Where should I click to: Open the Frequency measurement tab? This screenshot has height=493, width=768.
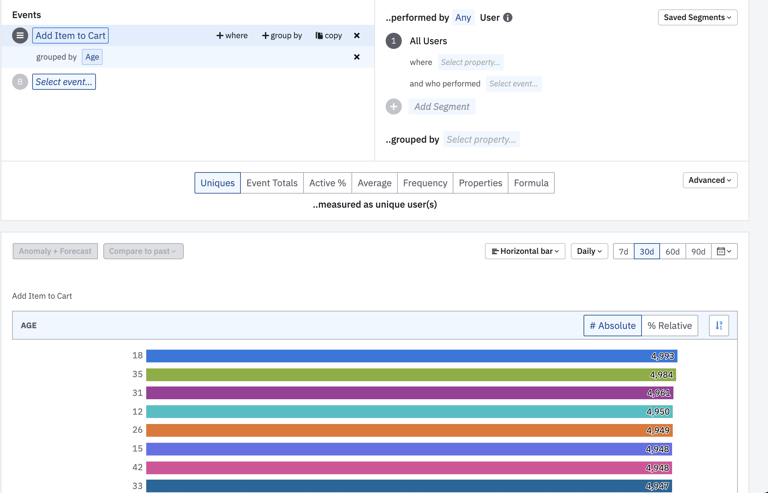coord(425,183)
